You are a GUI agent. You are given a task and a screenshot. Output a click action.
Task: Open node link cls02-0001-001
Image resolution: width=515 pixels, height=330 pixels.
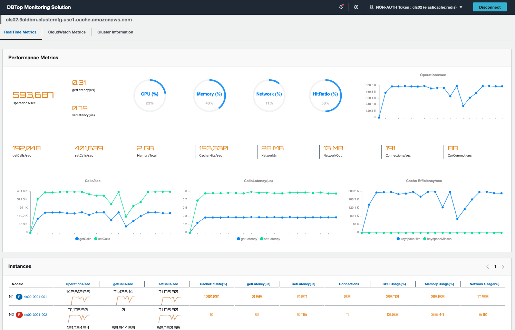(35, 297)
